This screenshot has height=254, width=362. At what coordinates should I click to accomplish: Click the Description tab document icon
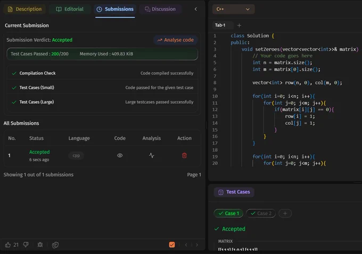tap(10, 9)
